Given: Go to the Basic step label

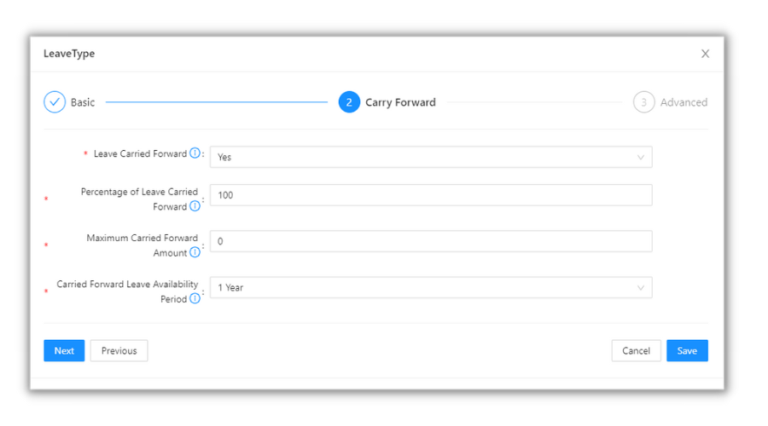Looking at the screenshot, I should point(83,102).
